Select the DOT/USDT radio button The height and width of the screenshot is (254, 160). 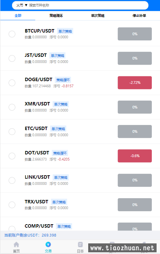tap(12, 156)
